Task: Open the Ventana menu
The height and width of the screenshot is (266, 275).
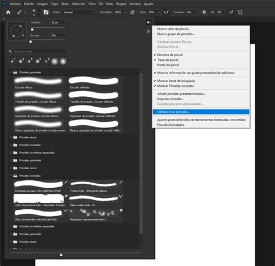Action: 135,4
